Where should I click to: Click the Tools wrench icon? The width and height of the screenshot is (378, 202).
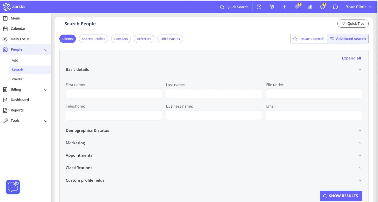point(5,121)
